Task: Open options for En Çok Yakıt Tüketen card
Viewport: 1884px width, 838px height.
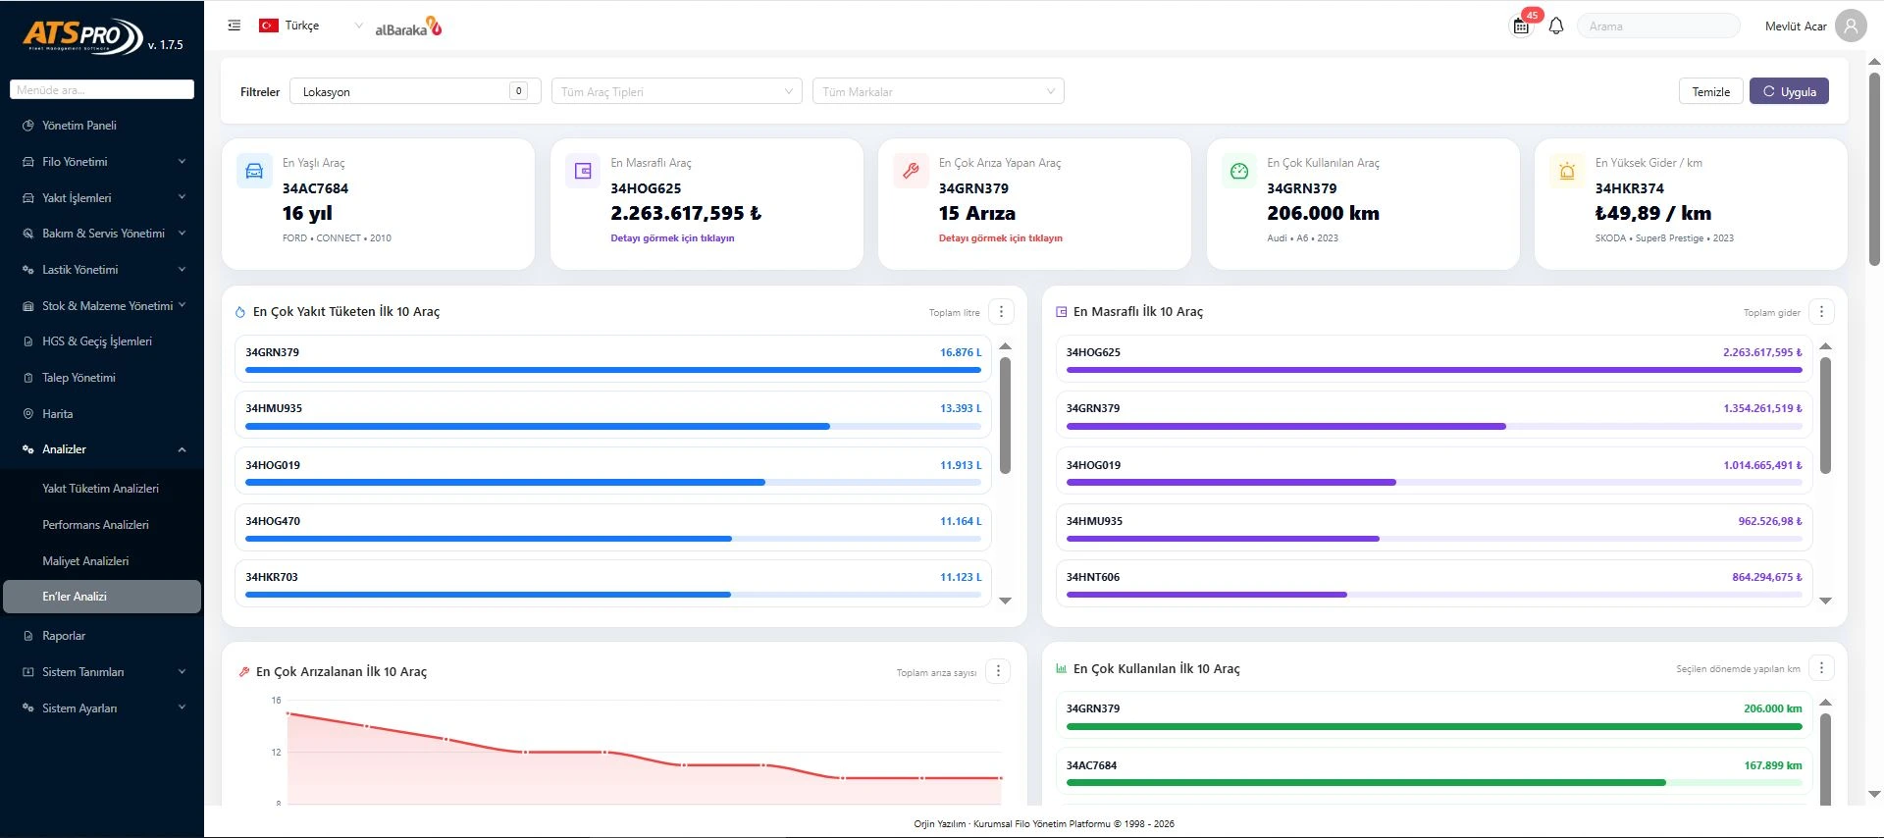Action: point(1001,312)
